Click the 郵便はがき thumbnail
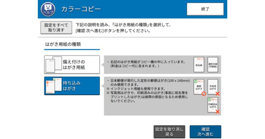Image resolution: width=265 pixels, height=139 pixels. click(199, 87)
